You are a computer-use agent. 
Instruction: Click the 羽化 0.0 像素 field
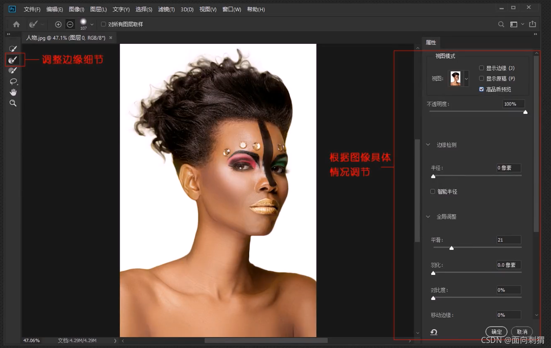point(508,265)
